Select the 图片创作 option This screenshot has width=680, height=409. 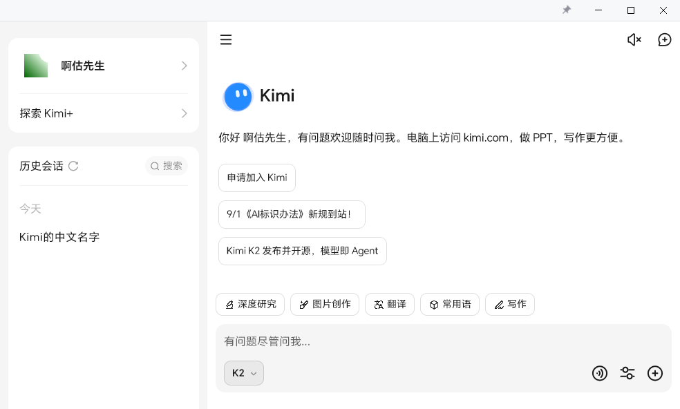tap(324, 304)
